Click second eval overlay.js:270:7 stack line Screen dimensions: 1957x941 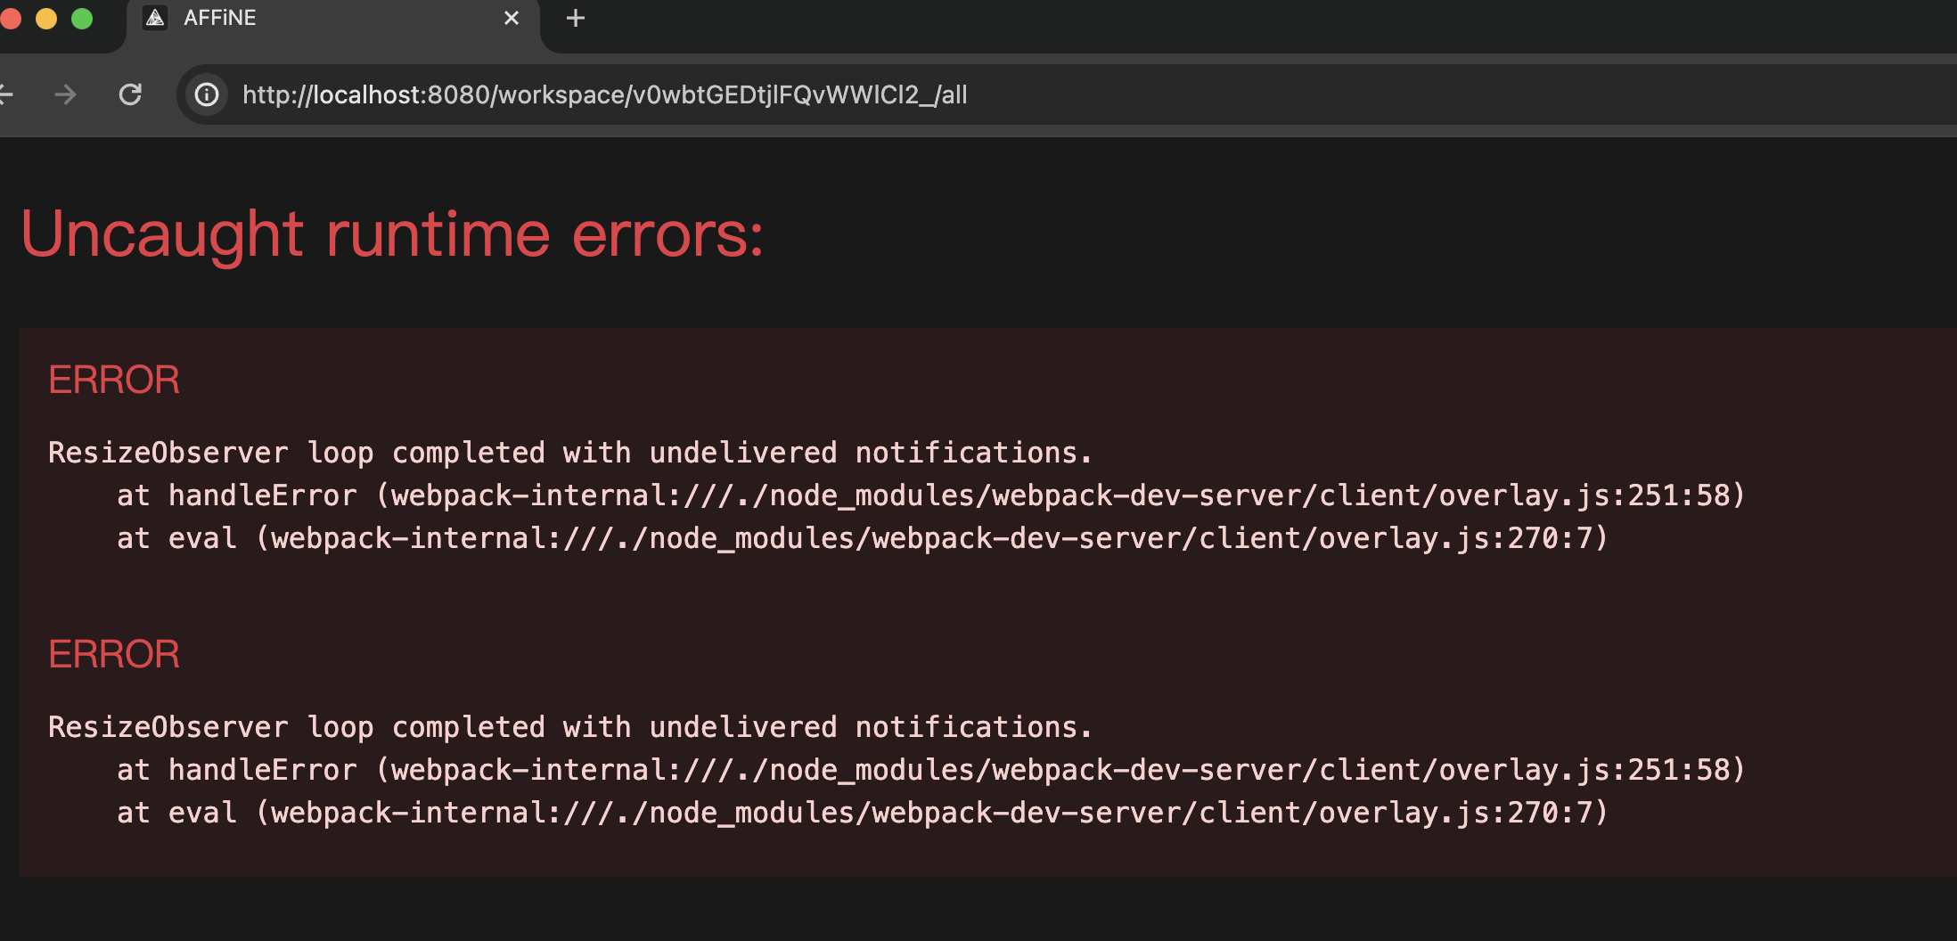click(x=863, y=813)
